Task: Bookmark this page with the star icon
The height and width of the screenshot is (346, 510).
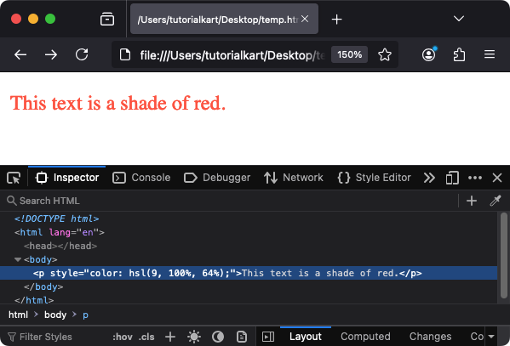Action: tap(385, 54)
